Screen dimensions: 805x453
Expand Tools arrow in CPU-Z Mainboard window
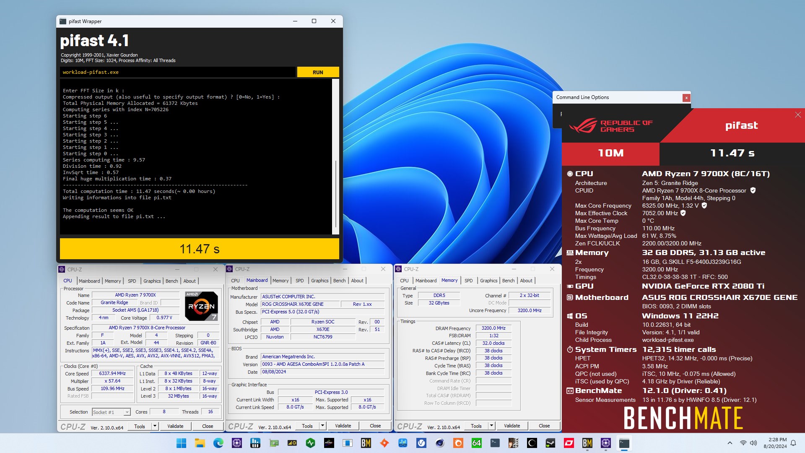[x=322, y=426]
